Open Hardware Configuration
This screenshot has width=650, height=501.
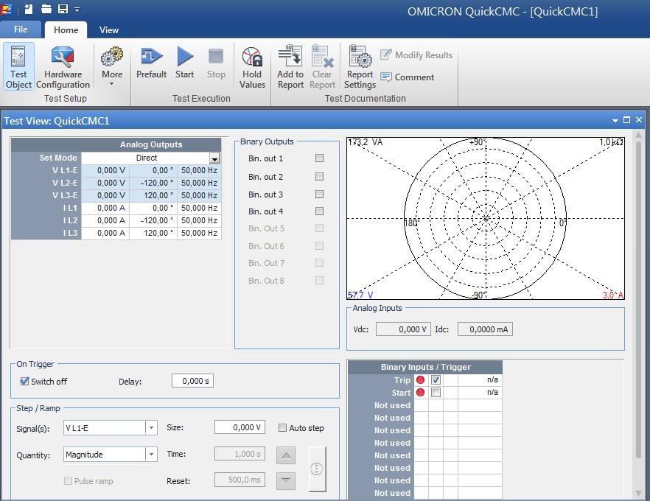[63, 67]
